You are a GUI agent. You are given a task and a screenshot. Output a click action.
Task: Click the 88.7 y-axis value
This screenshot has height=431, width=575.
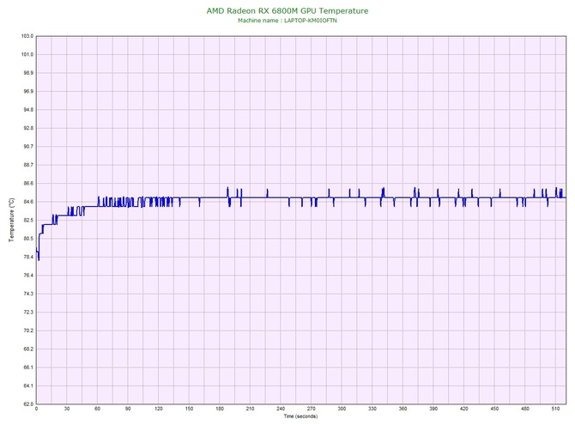coord(27,165)
